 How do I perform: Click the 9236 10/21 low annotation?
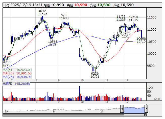click(x=95, y=75)
